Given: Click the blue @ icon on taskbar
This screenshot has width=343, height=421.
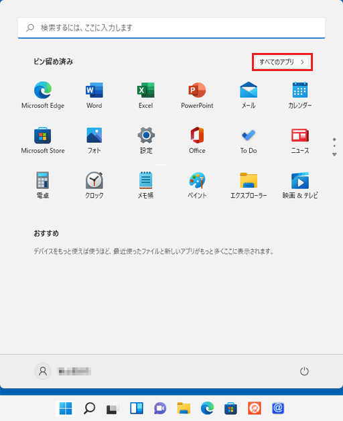Looking at the screenshot, I should click(278, 408).
